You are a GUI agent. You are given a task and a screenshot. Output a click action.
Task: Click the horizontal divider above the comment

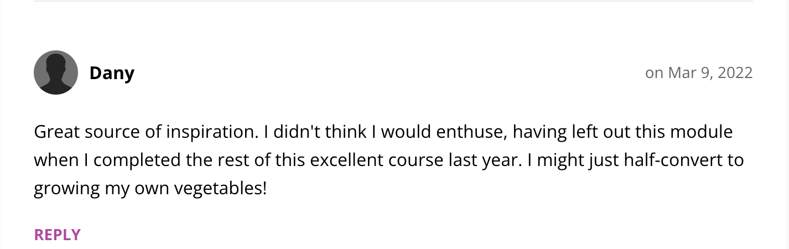coord(395,2)
